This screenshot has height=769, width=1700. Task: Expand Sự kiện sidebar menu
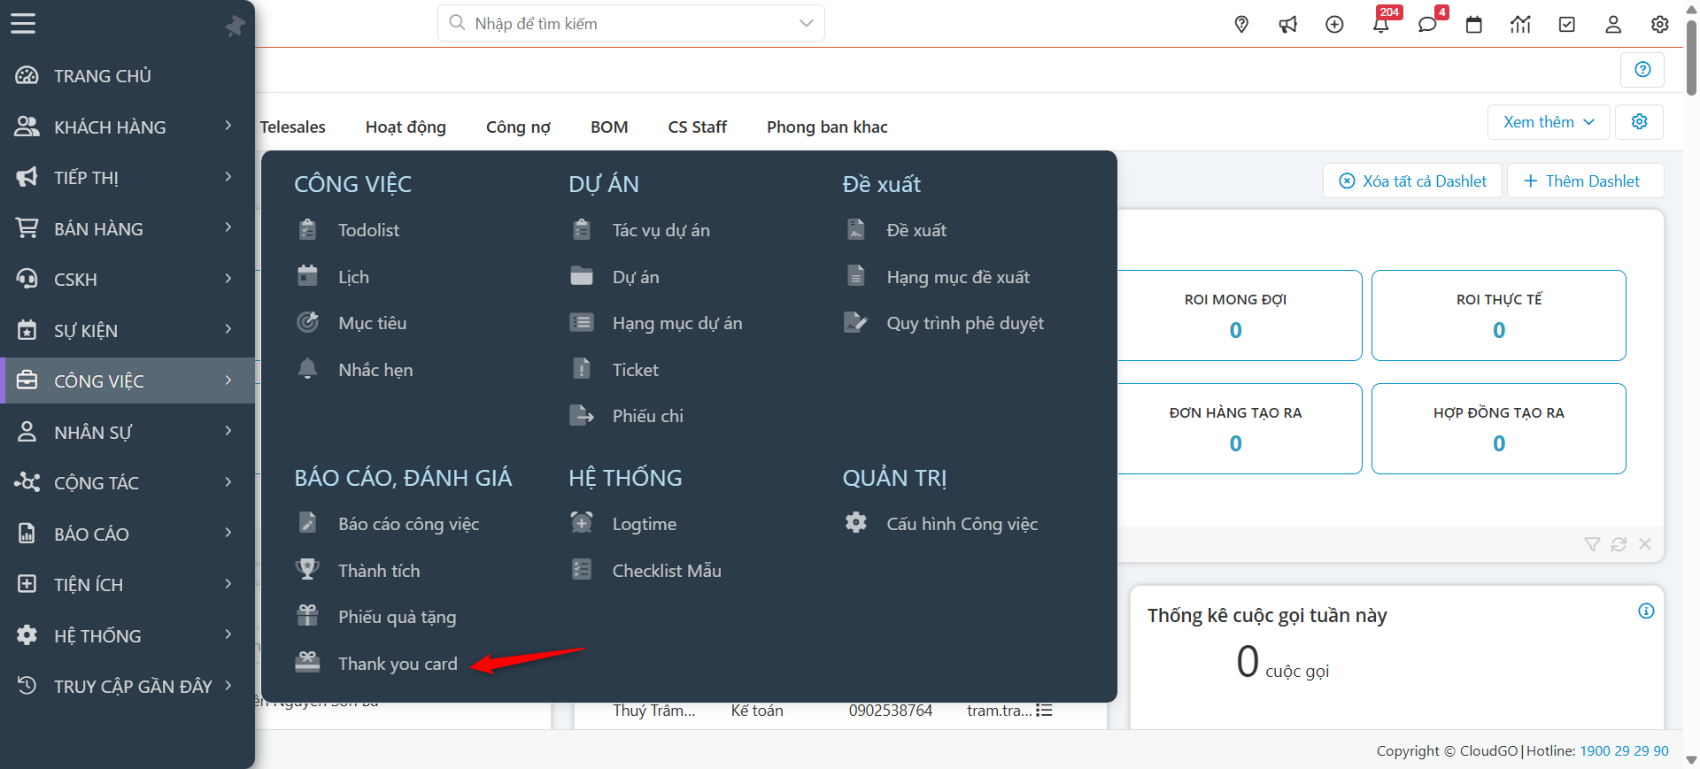(x=127, y=330)
